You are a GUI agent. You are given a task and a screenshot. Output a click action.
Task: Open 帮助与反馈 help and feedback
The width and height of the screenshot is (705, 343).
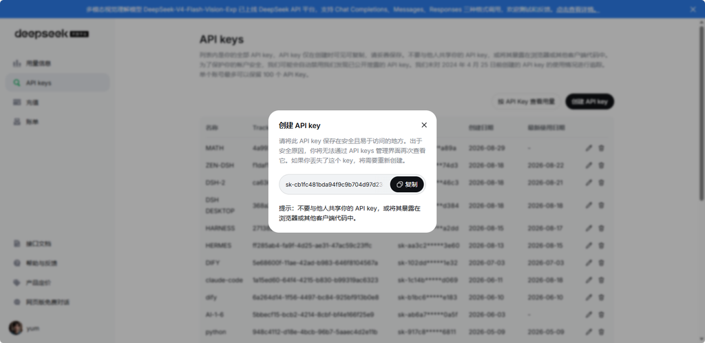[x=58, y=263]
